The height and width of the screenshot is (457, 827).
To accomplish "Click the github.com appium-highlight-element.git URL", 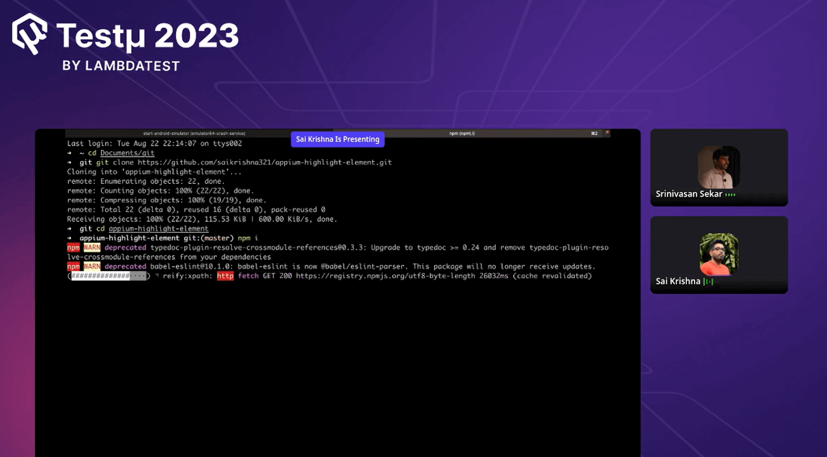I will click(x=265, y=162).
